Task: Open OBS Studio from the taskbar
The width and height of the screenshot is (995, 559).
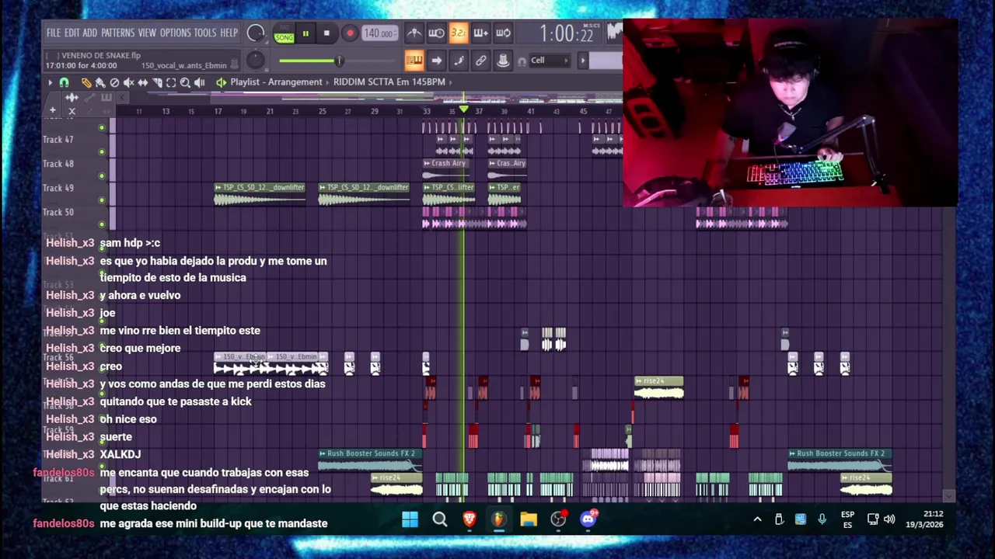Action: coord(558,519)
